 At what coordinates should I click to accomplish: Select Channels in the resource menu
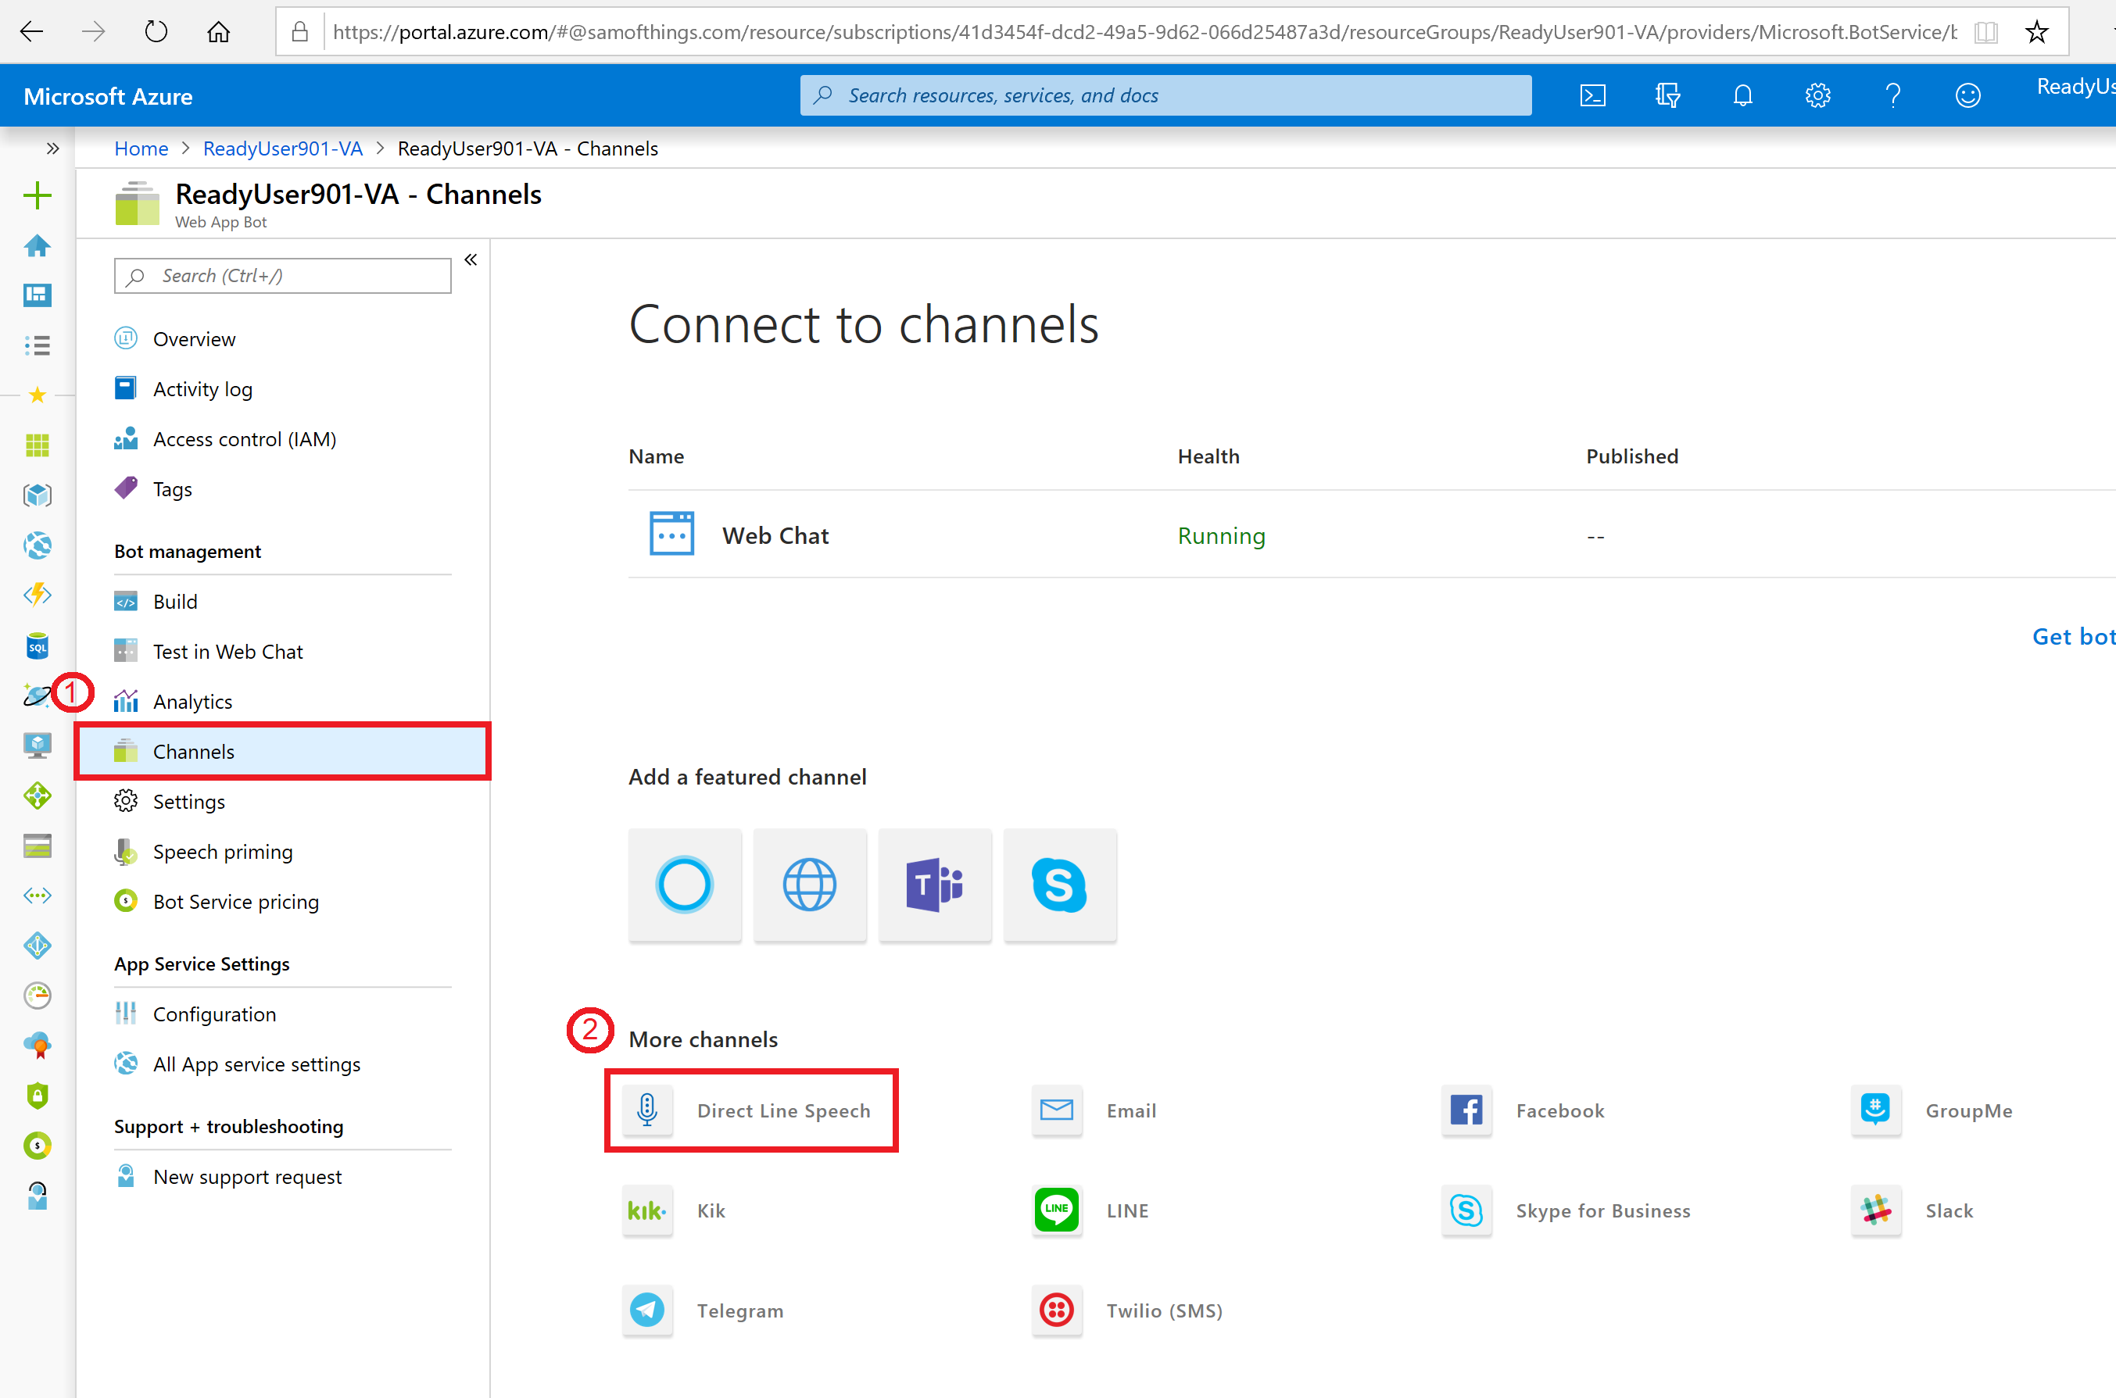point(281,751)
